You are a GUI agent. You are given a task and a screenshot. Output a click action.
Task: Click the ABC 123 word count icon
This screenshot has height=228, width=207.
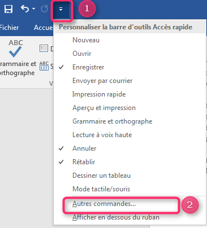(44, 66)
